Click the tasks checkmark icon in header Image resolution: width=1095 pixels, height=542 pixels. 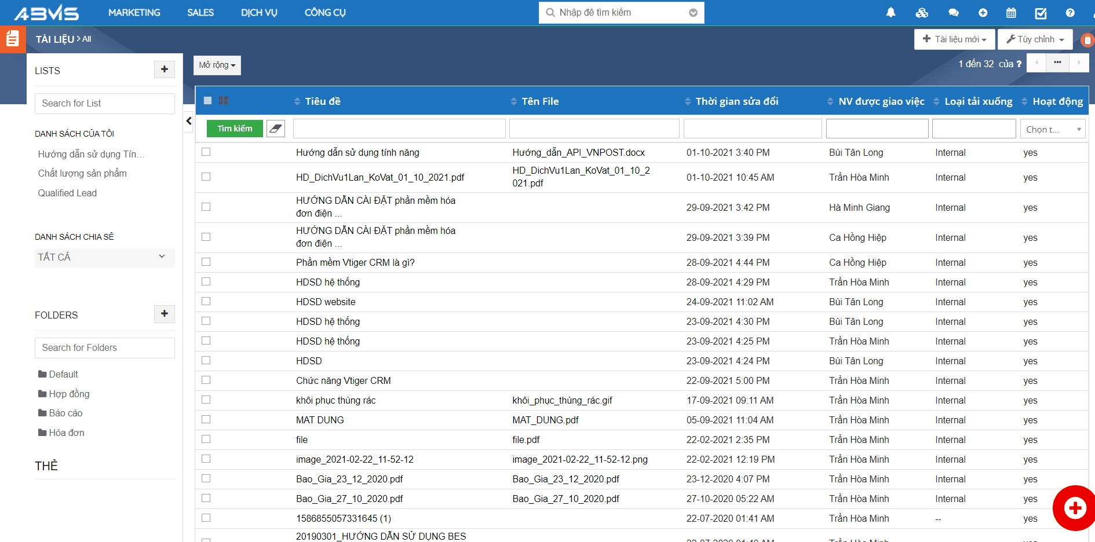click(1041, 13)
